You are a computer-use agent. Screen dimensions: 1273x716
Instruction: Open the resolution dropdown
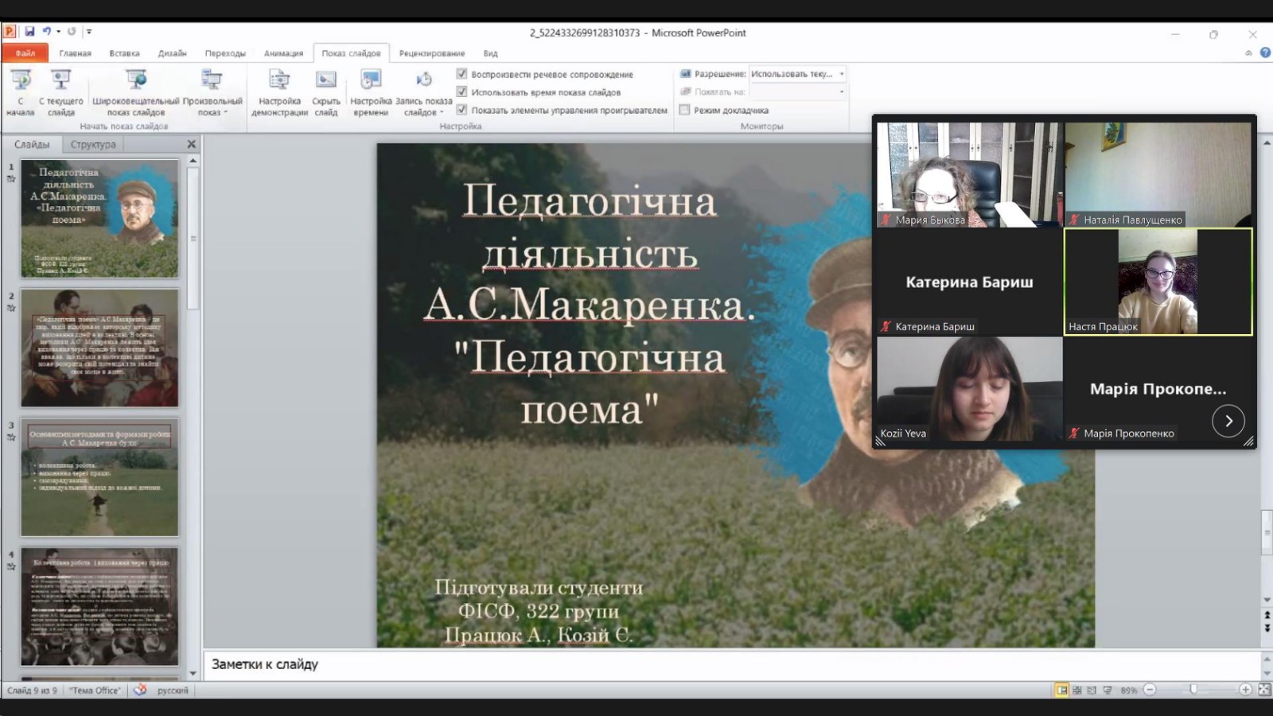click(842, 74)
